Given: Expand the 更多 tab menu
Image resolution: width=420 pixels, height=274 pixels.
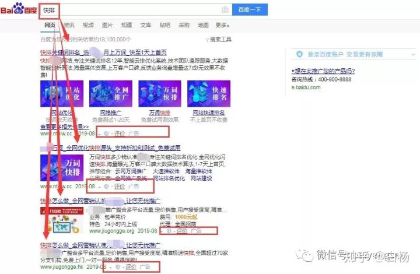Looking at the screenshot, I should 222,26.
